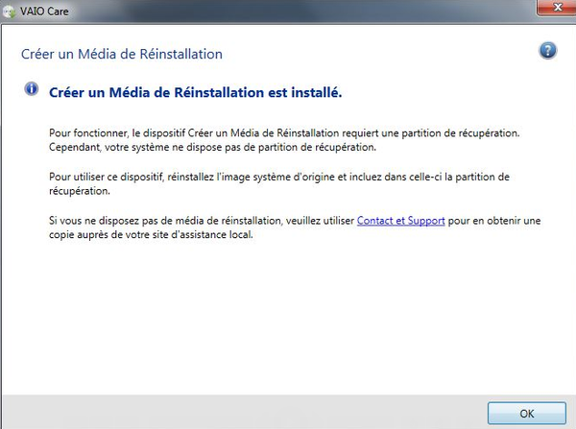Click the paragraph starting "Pour fonctionner, le dispositif"
This screenshot has height=429, width=576.
point(284,140)
